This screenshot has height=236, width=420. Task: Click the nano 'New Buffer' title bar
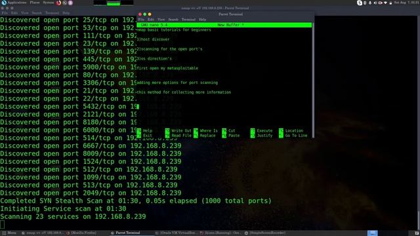[224, 25]
